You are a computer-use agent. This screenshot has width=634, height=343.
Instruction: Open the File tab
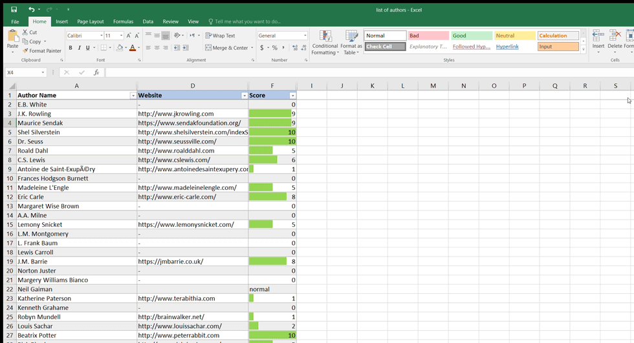[15, 21]
